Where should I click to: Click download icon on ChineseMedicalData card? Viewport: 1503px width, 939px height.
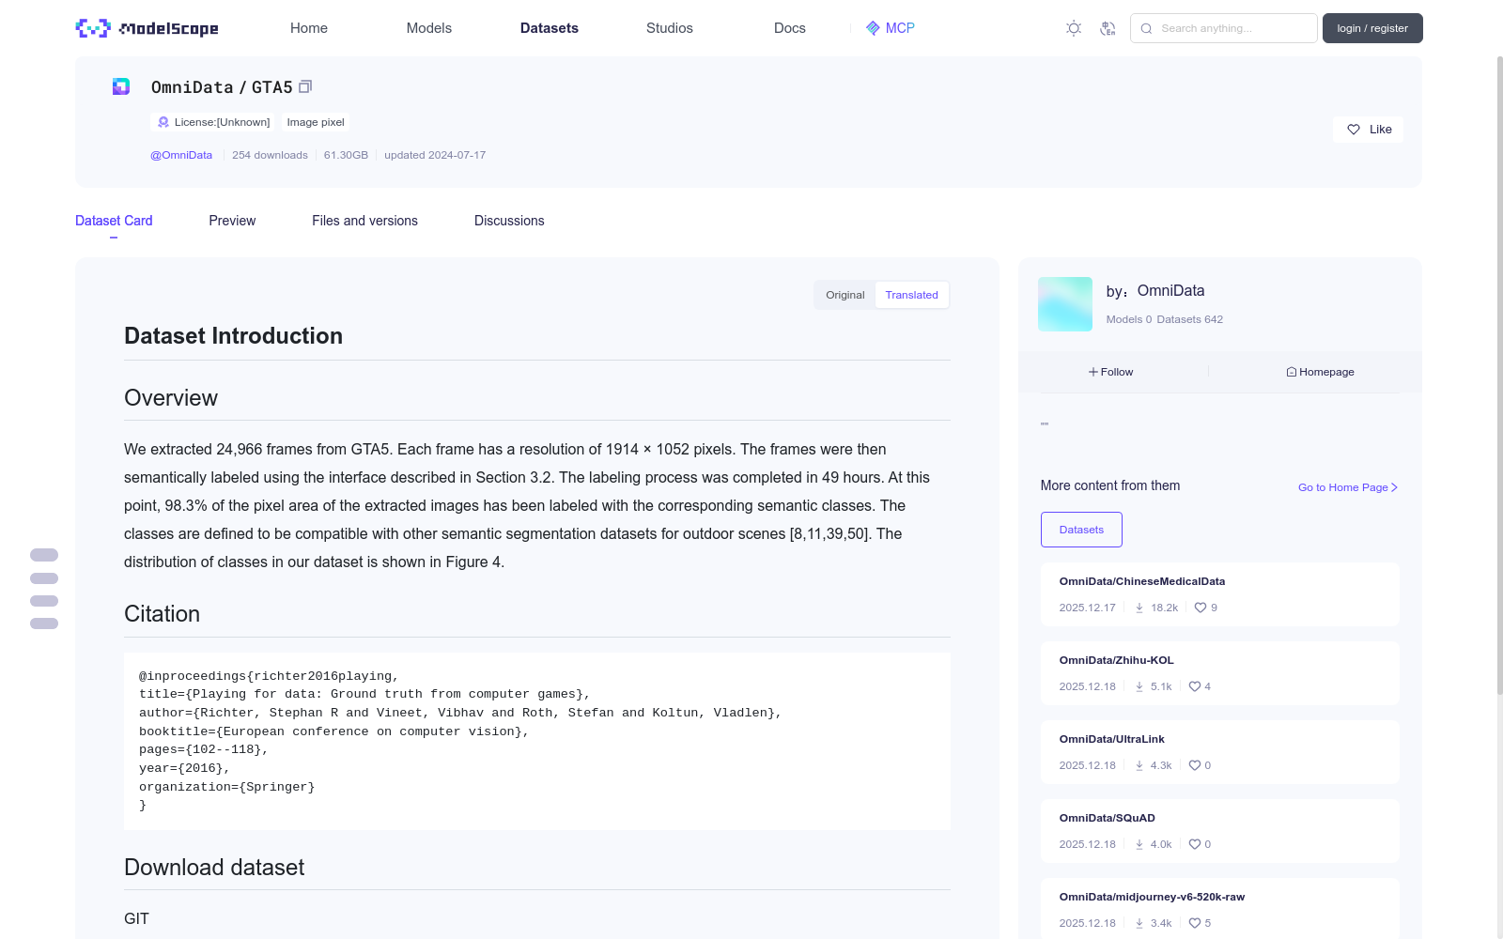pyautogui.click(x=1139, y=608)
